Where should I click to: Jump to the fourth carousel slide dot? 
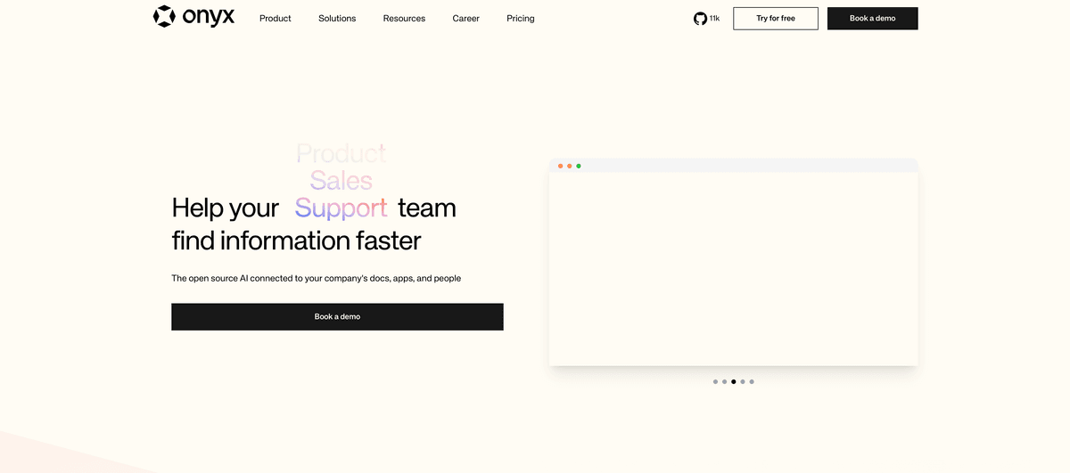coord(743,381)
